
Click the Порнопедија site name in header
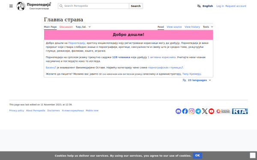click(x=39, y=4)
